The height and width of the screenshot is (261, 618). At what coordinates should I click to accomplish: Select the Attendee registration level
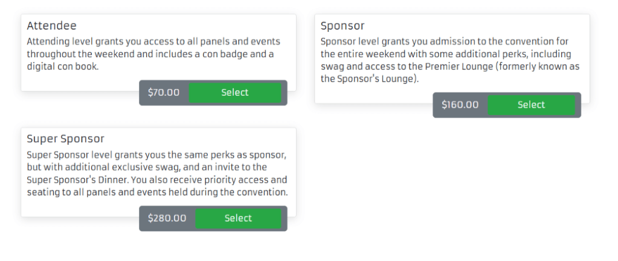235,93
